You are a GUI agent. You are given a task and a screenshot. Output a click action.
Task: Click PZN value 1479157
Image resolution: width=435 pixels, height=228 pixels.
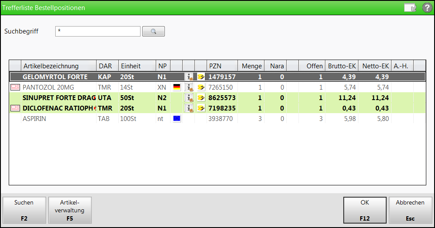click(222, 77)
